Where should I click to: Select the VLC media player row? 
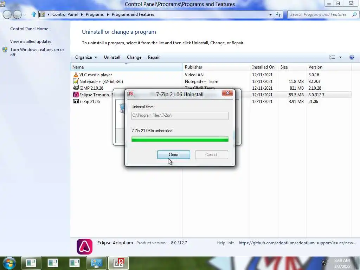pyautogui.click(x=211, y=75)
